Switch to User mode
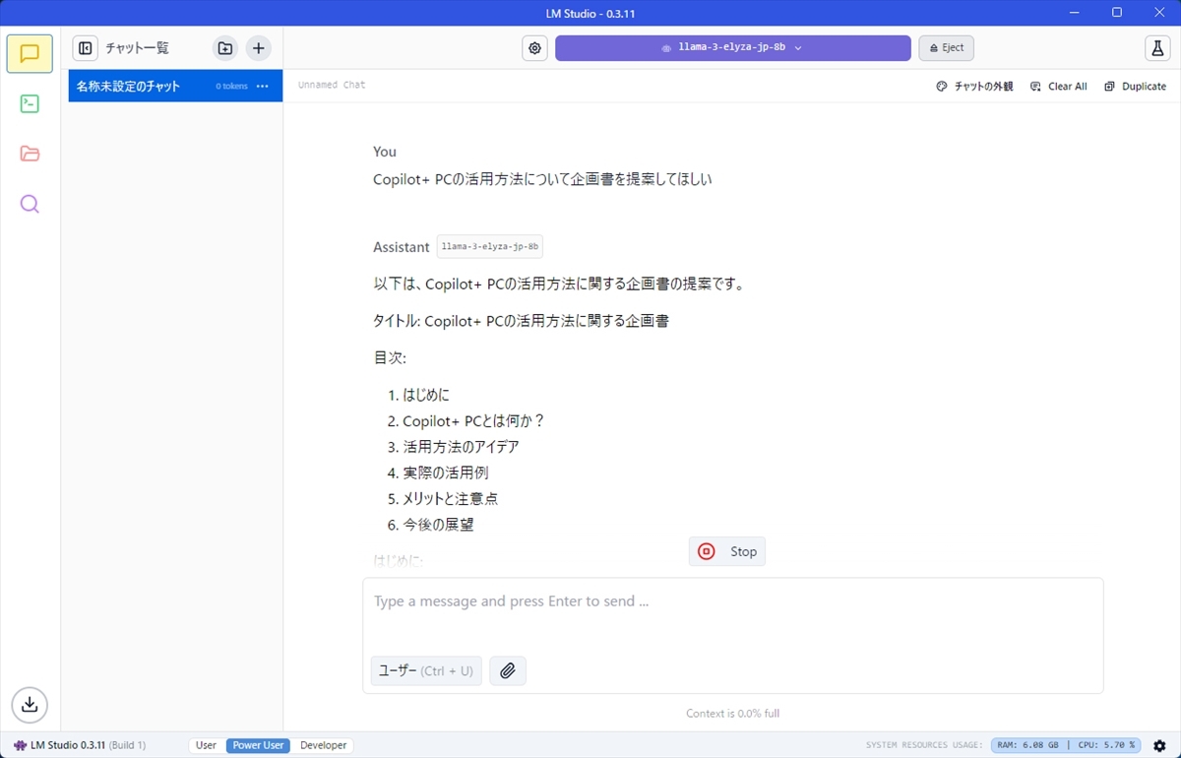This screenshot has height=758, width=1181. 206,745
